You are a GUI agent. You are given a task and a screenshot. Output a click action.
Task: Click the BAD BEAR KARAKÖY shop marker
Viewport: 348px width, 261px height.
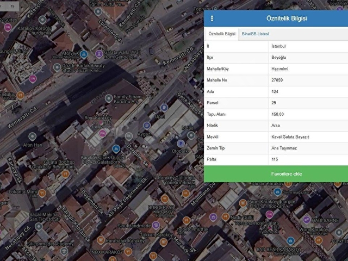click(x=290, y=240)
